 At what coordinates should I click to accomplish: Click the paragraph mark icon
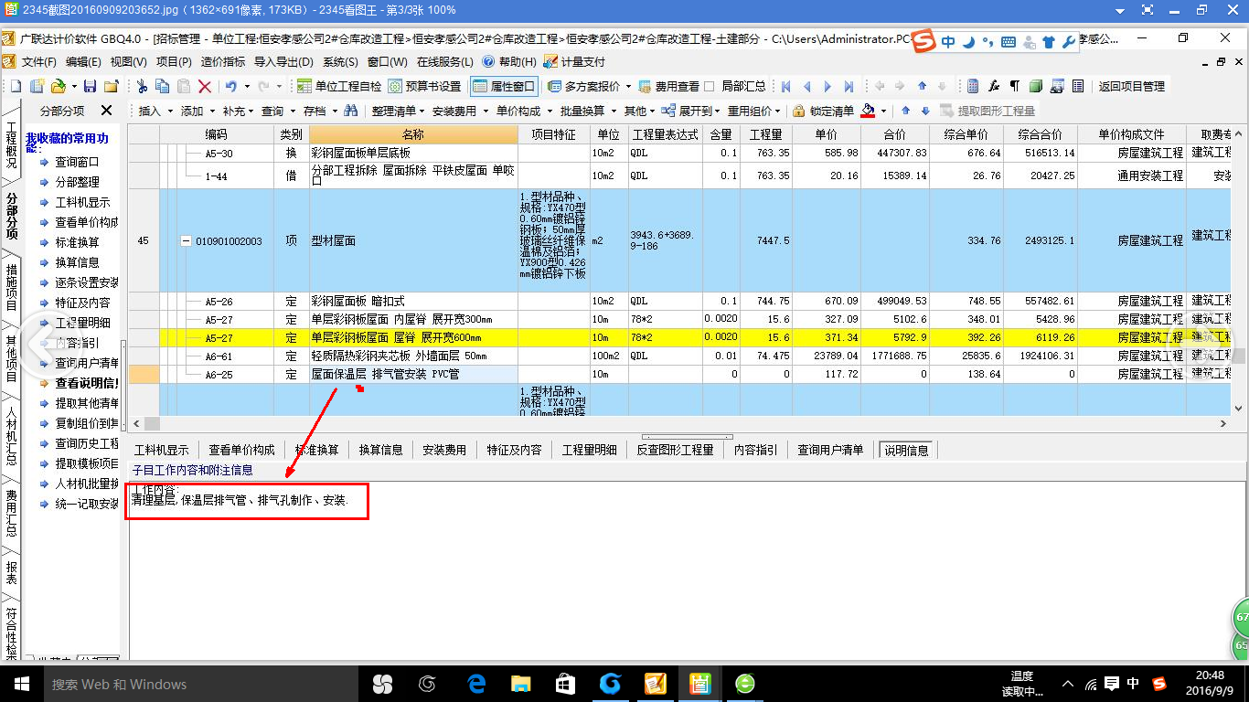1015,86
